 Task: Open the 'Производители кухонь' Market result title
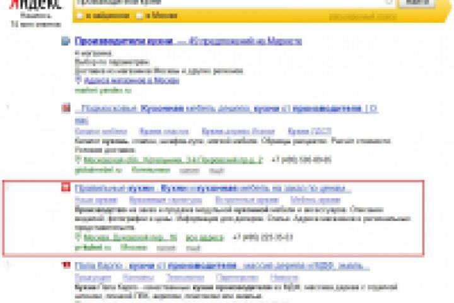point(188,41)
